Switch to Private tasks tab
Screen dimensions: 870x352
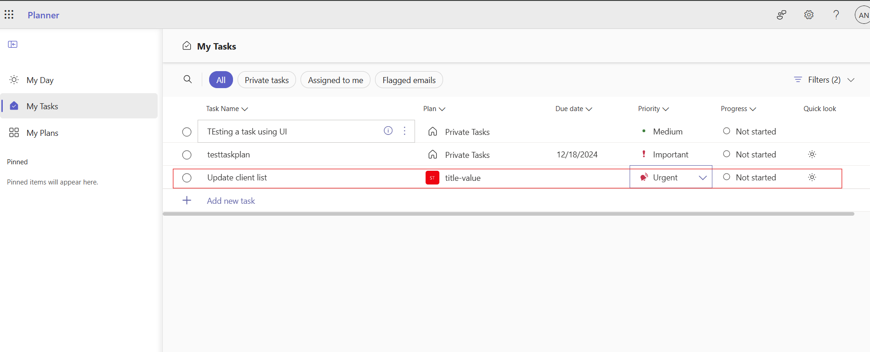tap(267, 80)
